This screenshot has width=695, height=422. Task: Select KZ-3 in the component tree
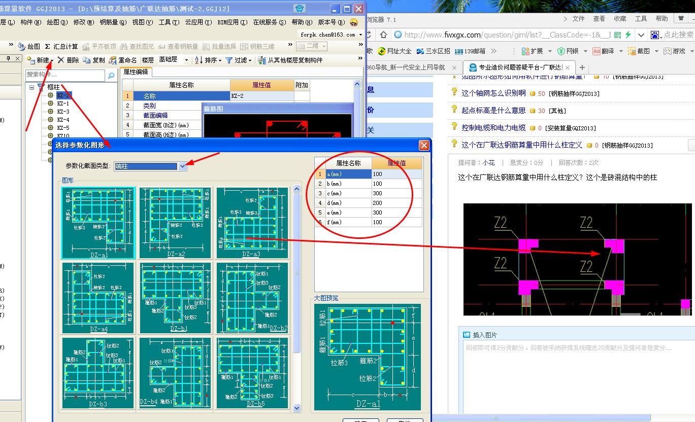point(63,112)
